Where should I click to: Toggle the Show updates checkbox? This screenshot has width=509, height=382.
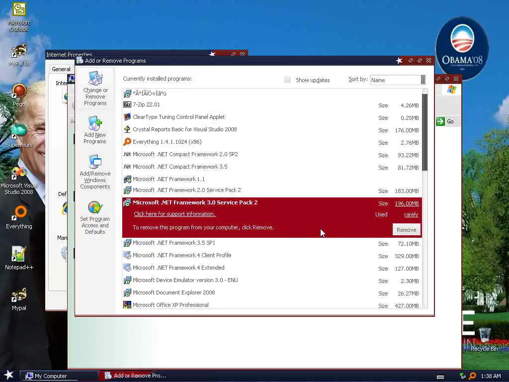(x=287, y=80)
